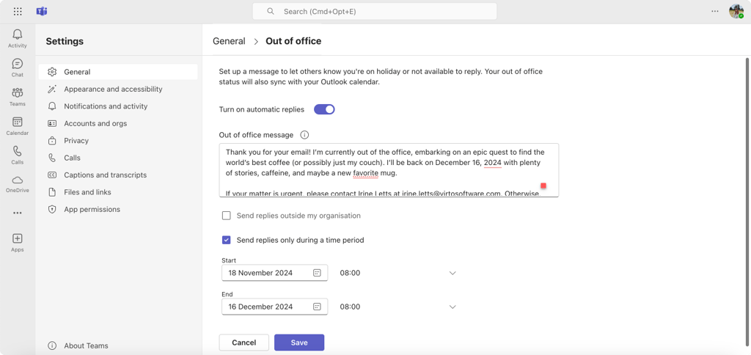Open Apps store in the left rail
The height and width of the screenshot is (355, 751).
[x=18, y=243]
